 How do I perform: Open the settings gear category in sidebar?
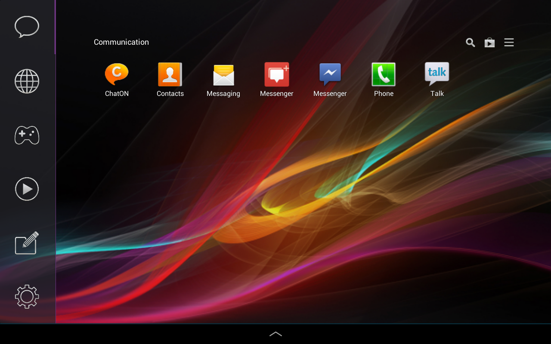point(27,297)
